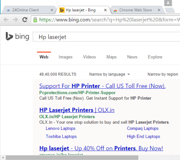
Task: Reload the Bing page
Action: [25, 20]
